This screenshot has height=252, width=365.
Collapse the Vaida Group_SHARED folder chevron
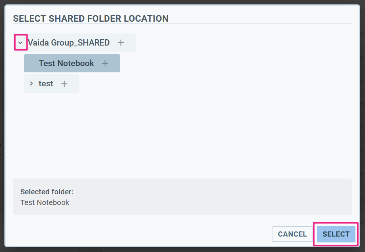tap(21, 43)
